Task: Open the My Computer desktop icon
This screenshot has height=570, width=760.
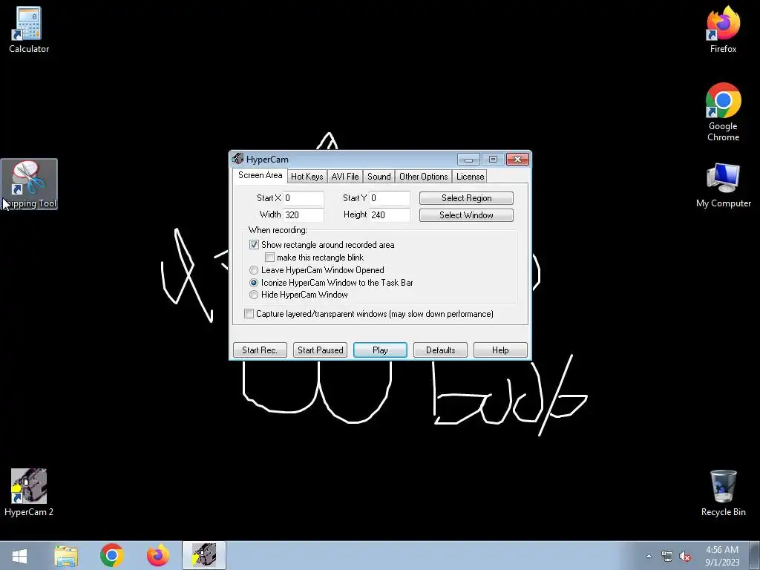Action: coord(723,186)
